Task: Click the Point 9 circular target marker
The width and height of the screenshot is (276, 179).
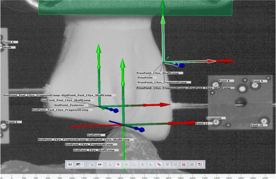Action: tap(255, 85)
